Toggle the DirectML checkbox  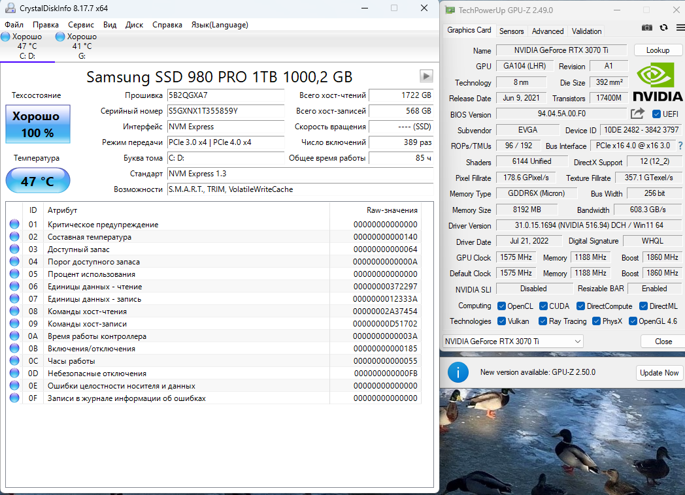644,306
